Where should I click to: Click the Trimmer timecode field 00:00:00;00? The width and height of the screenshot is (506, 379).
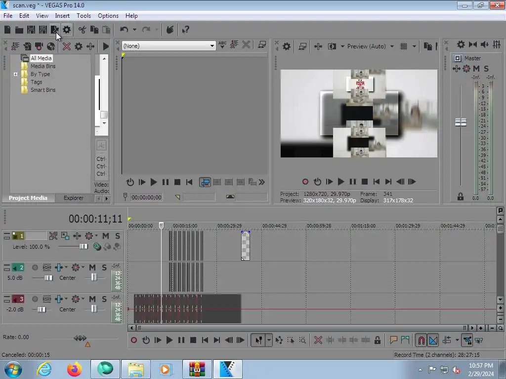(146, 197)
